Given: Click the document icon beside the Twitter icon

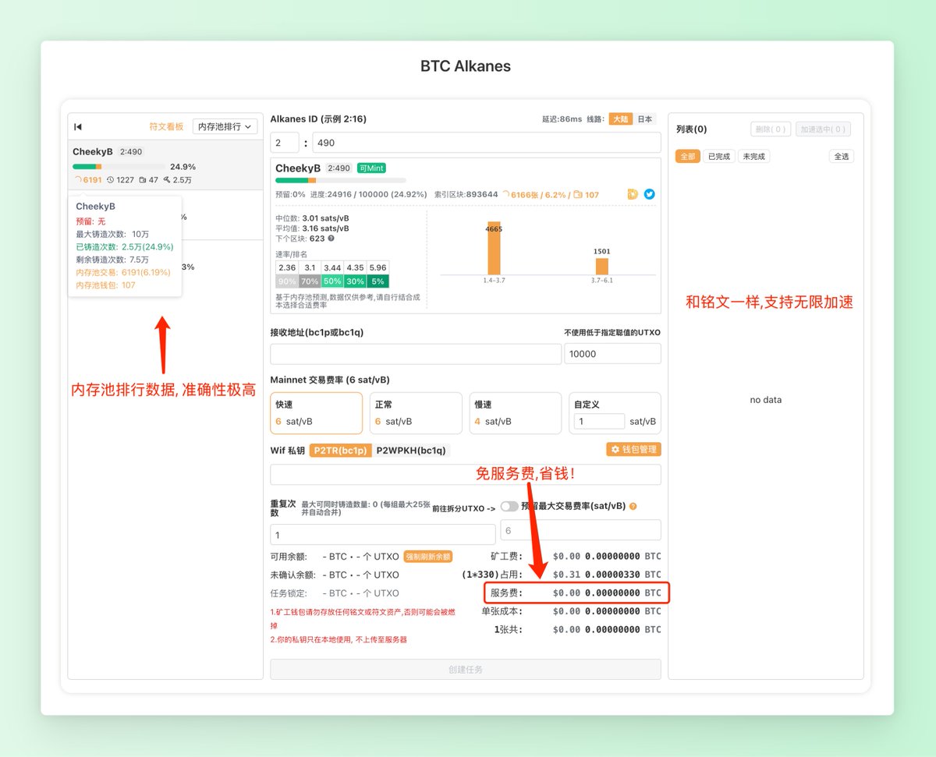Looking at the screenshot, I should point(633,194).
